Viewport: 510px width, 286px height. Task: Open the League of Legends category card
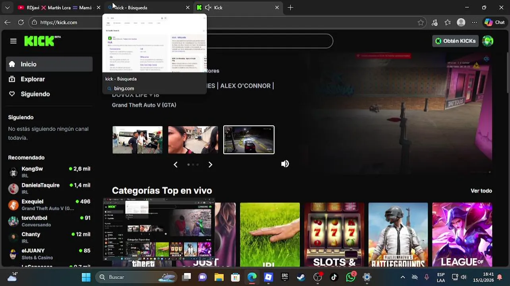(x=462, y=234)
